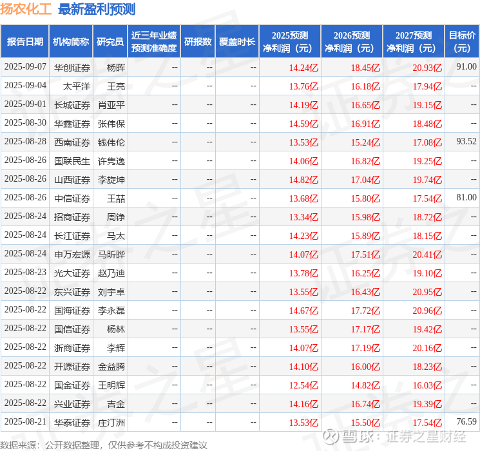
Task: Select the 申万宏源 cell
Action: pyautogui.click(x=72, y=254)
